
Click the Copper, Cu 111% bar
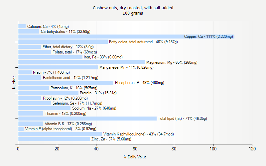coord(126,37)
